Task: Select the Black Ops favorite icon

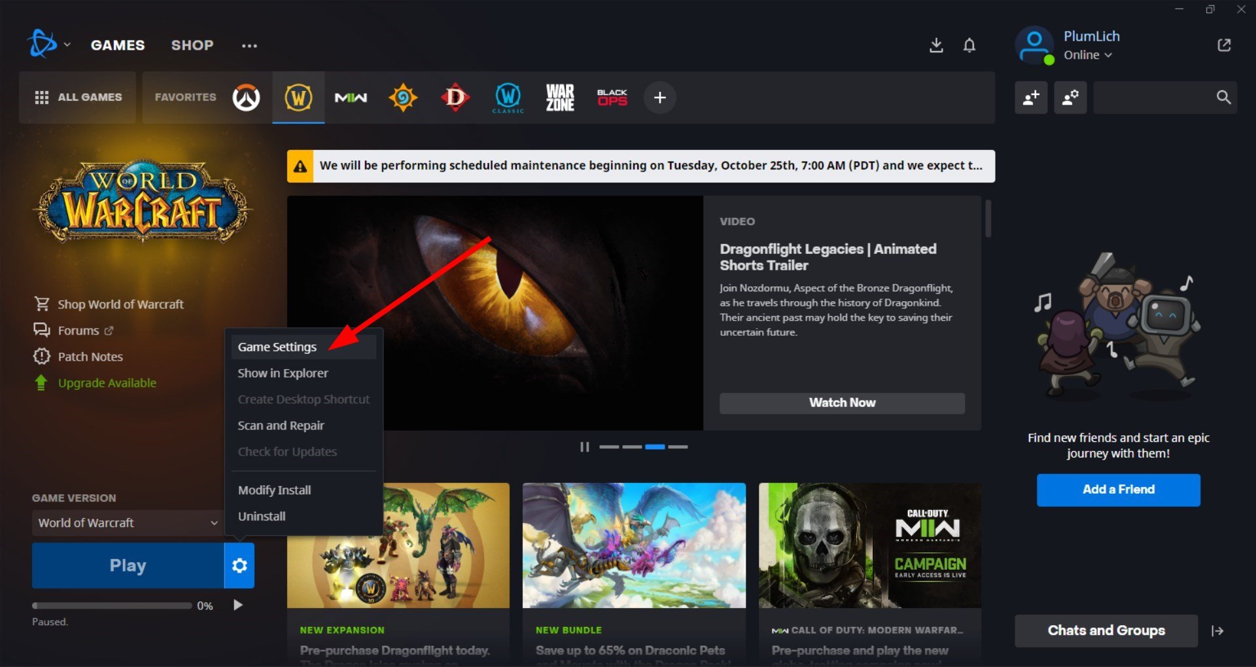Action: [612, 98]
